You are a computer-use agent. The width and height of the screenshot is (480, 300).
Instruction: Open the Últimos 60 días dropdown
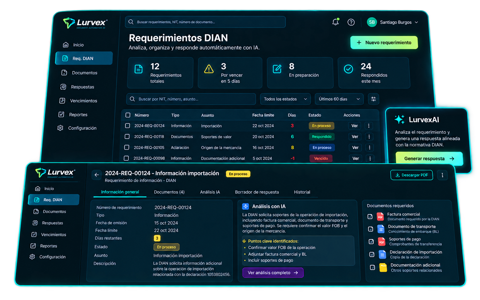(339, 99)
